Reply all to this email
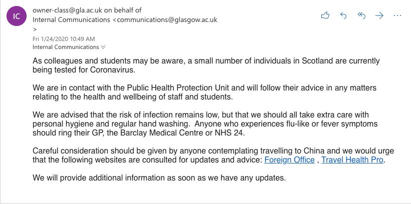411x204 pixels. coord(361,15)
